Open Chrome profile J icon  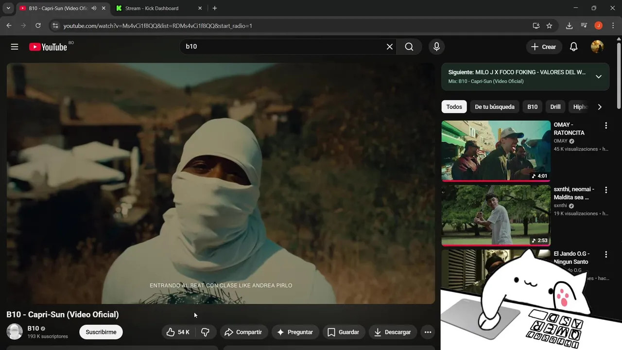(x=599, y=26)
